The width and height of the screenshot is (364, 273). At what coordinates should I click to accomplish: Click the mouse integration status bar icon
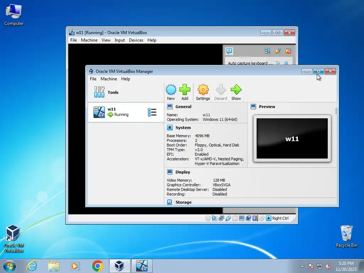point(262,218)
